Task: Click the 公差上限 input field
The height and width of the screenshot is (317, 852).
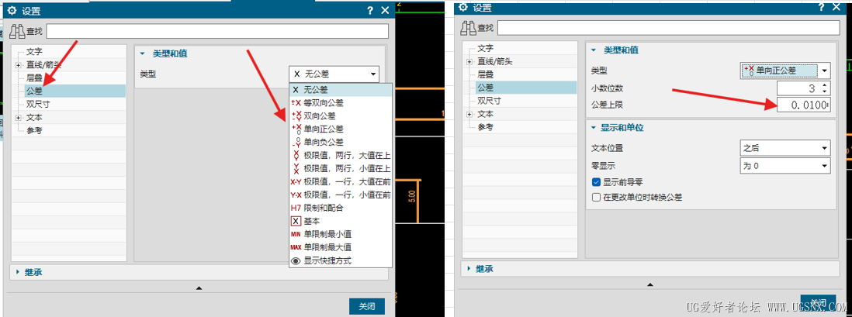Action: tap(803, 105)
